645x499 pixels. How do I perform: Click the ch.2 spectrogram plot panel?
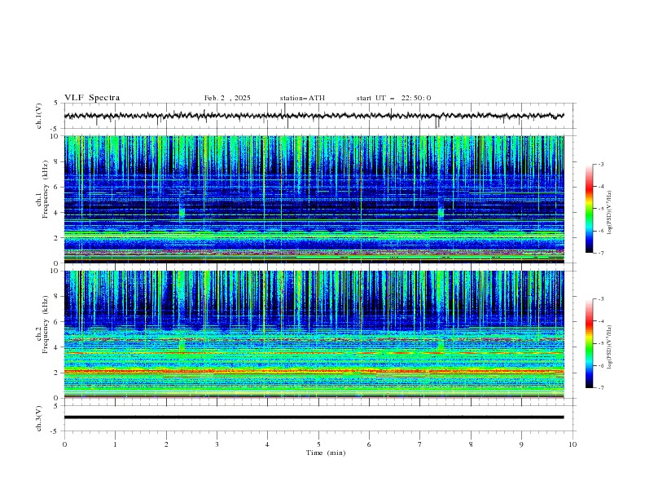(314, 334)
